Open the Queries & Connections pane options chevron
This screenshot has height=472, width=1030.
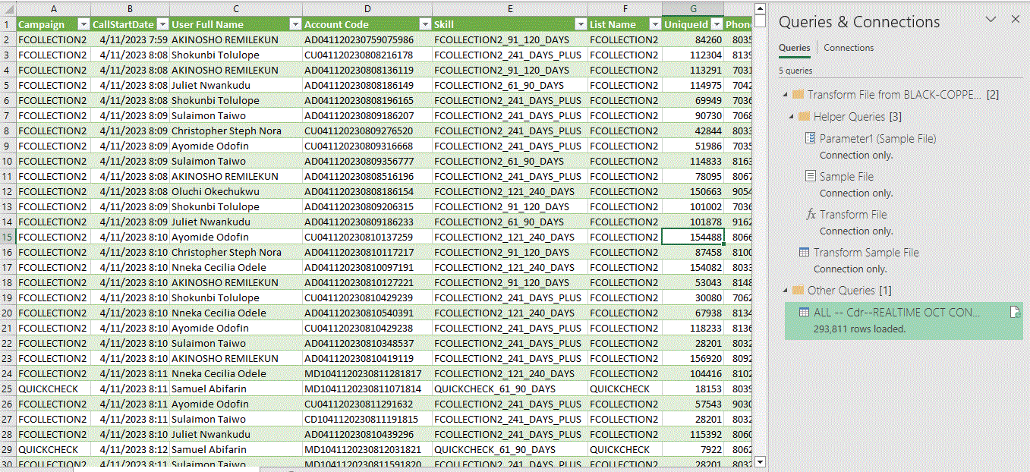pyautogui.click(x=991, y=19)
